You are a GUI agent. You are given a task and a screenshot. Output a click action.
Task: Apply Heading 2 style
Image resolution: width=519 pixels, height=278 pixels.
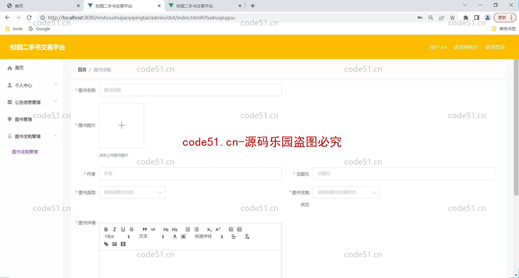pyautogui.click(x=175, y=229)
